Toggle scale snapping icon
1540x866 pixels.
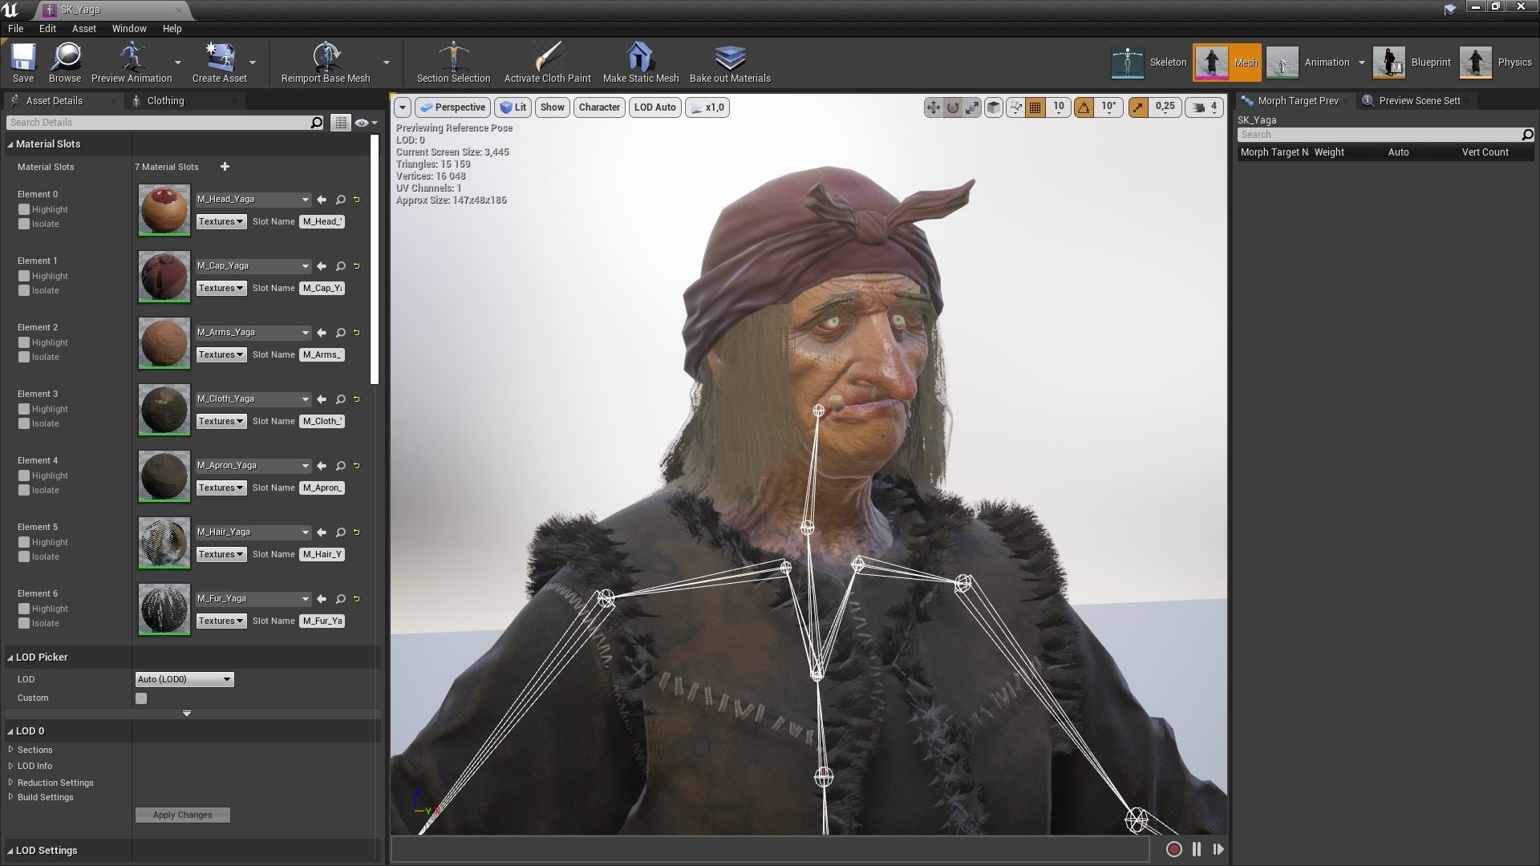coord(1138,107)
